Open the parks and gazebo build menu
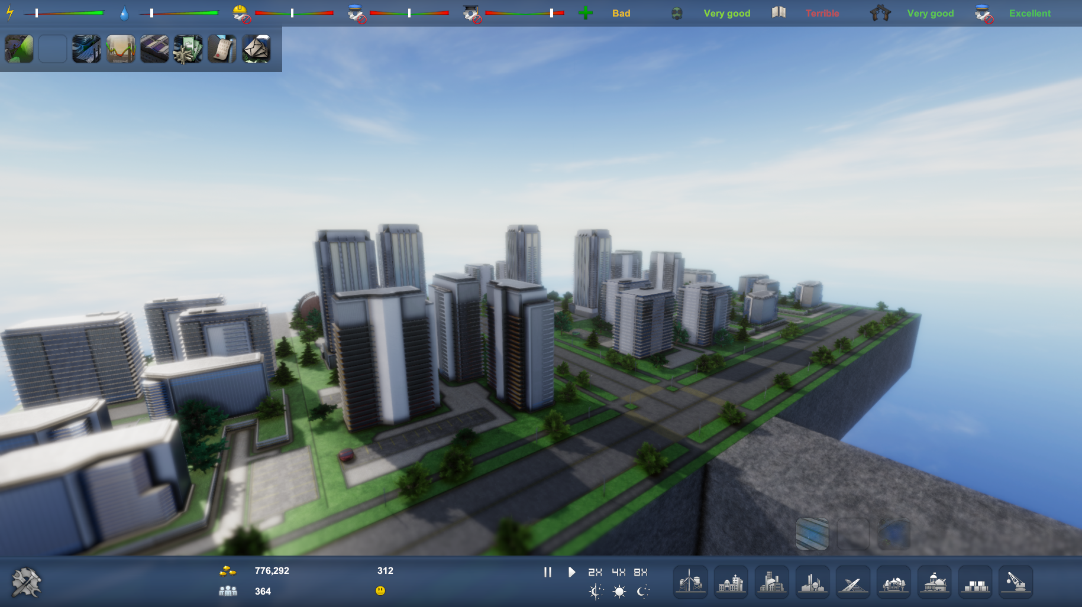 (x=894, y=582)
